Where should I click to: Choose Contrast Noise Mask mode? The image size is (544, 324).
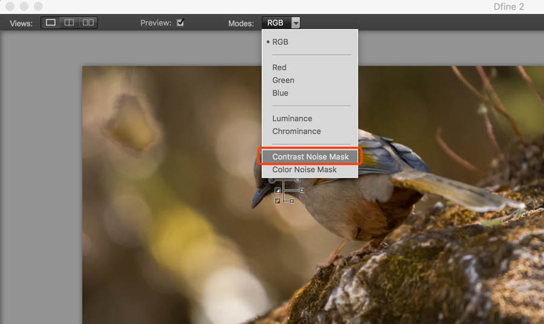tap(310, 157)
